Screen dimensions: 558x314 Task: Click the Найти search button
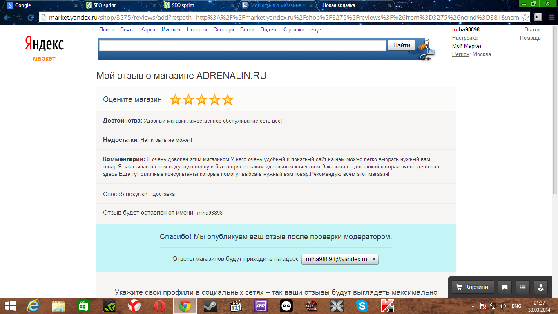[x=402, y=45]
